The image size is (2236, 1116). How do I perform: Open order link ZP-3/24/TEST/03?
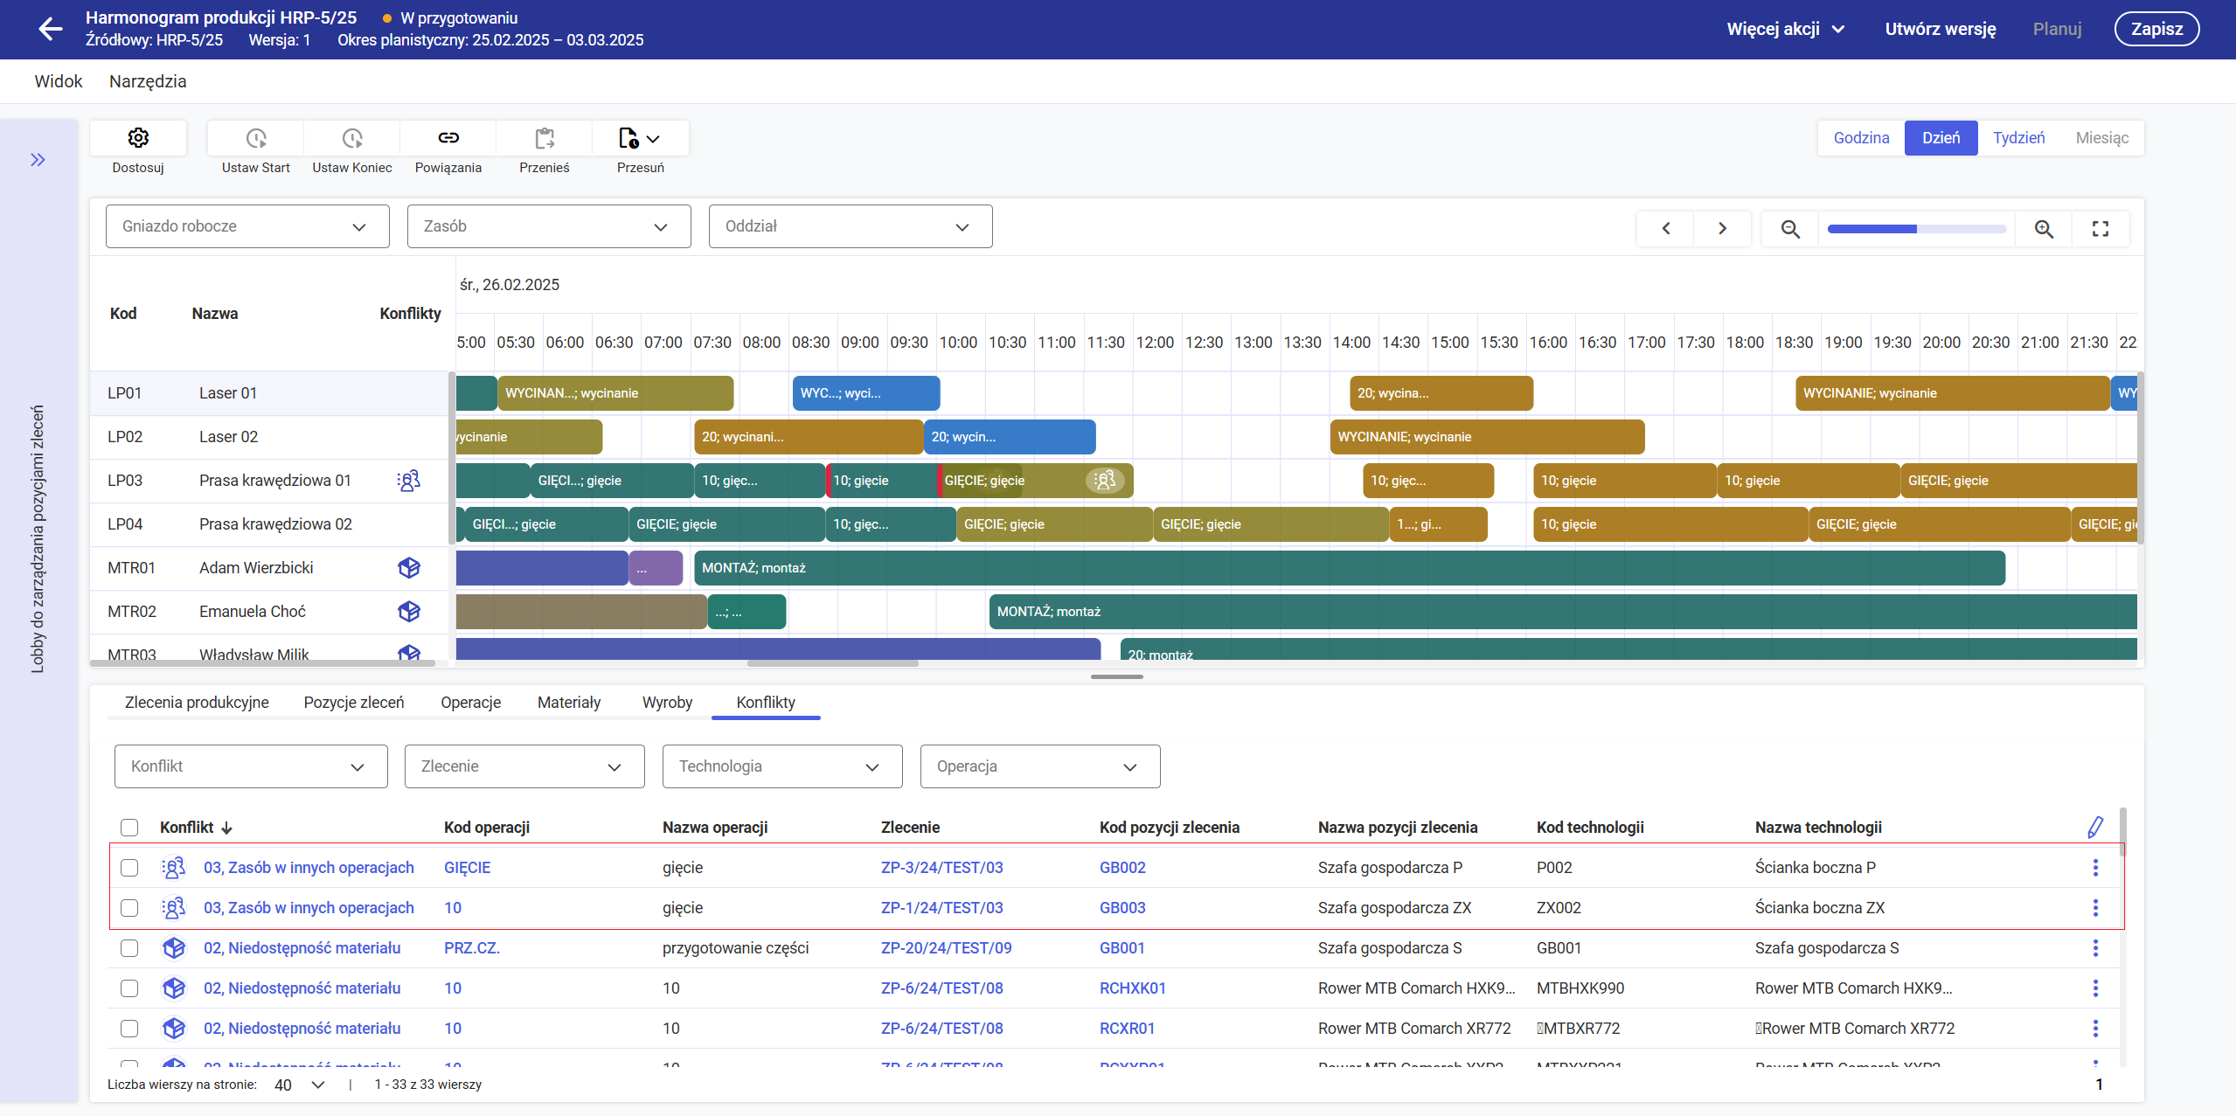941,868
